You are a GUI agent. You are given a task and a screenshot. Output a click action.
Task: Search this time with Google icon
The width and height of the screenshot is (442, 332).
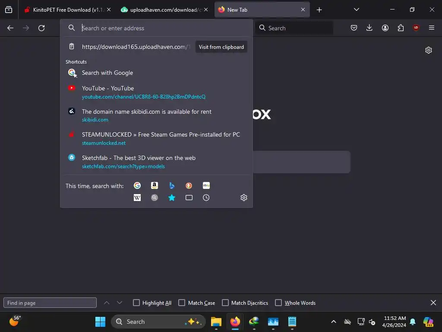tap(137, 185)
